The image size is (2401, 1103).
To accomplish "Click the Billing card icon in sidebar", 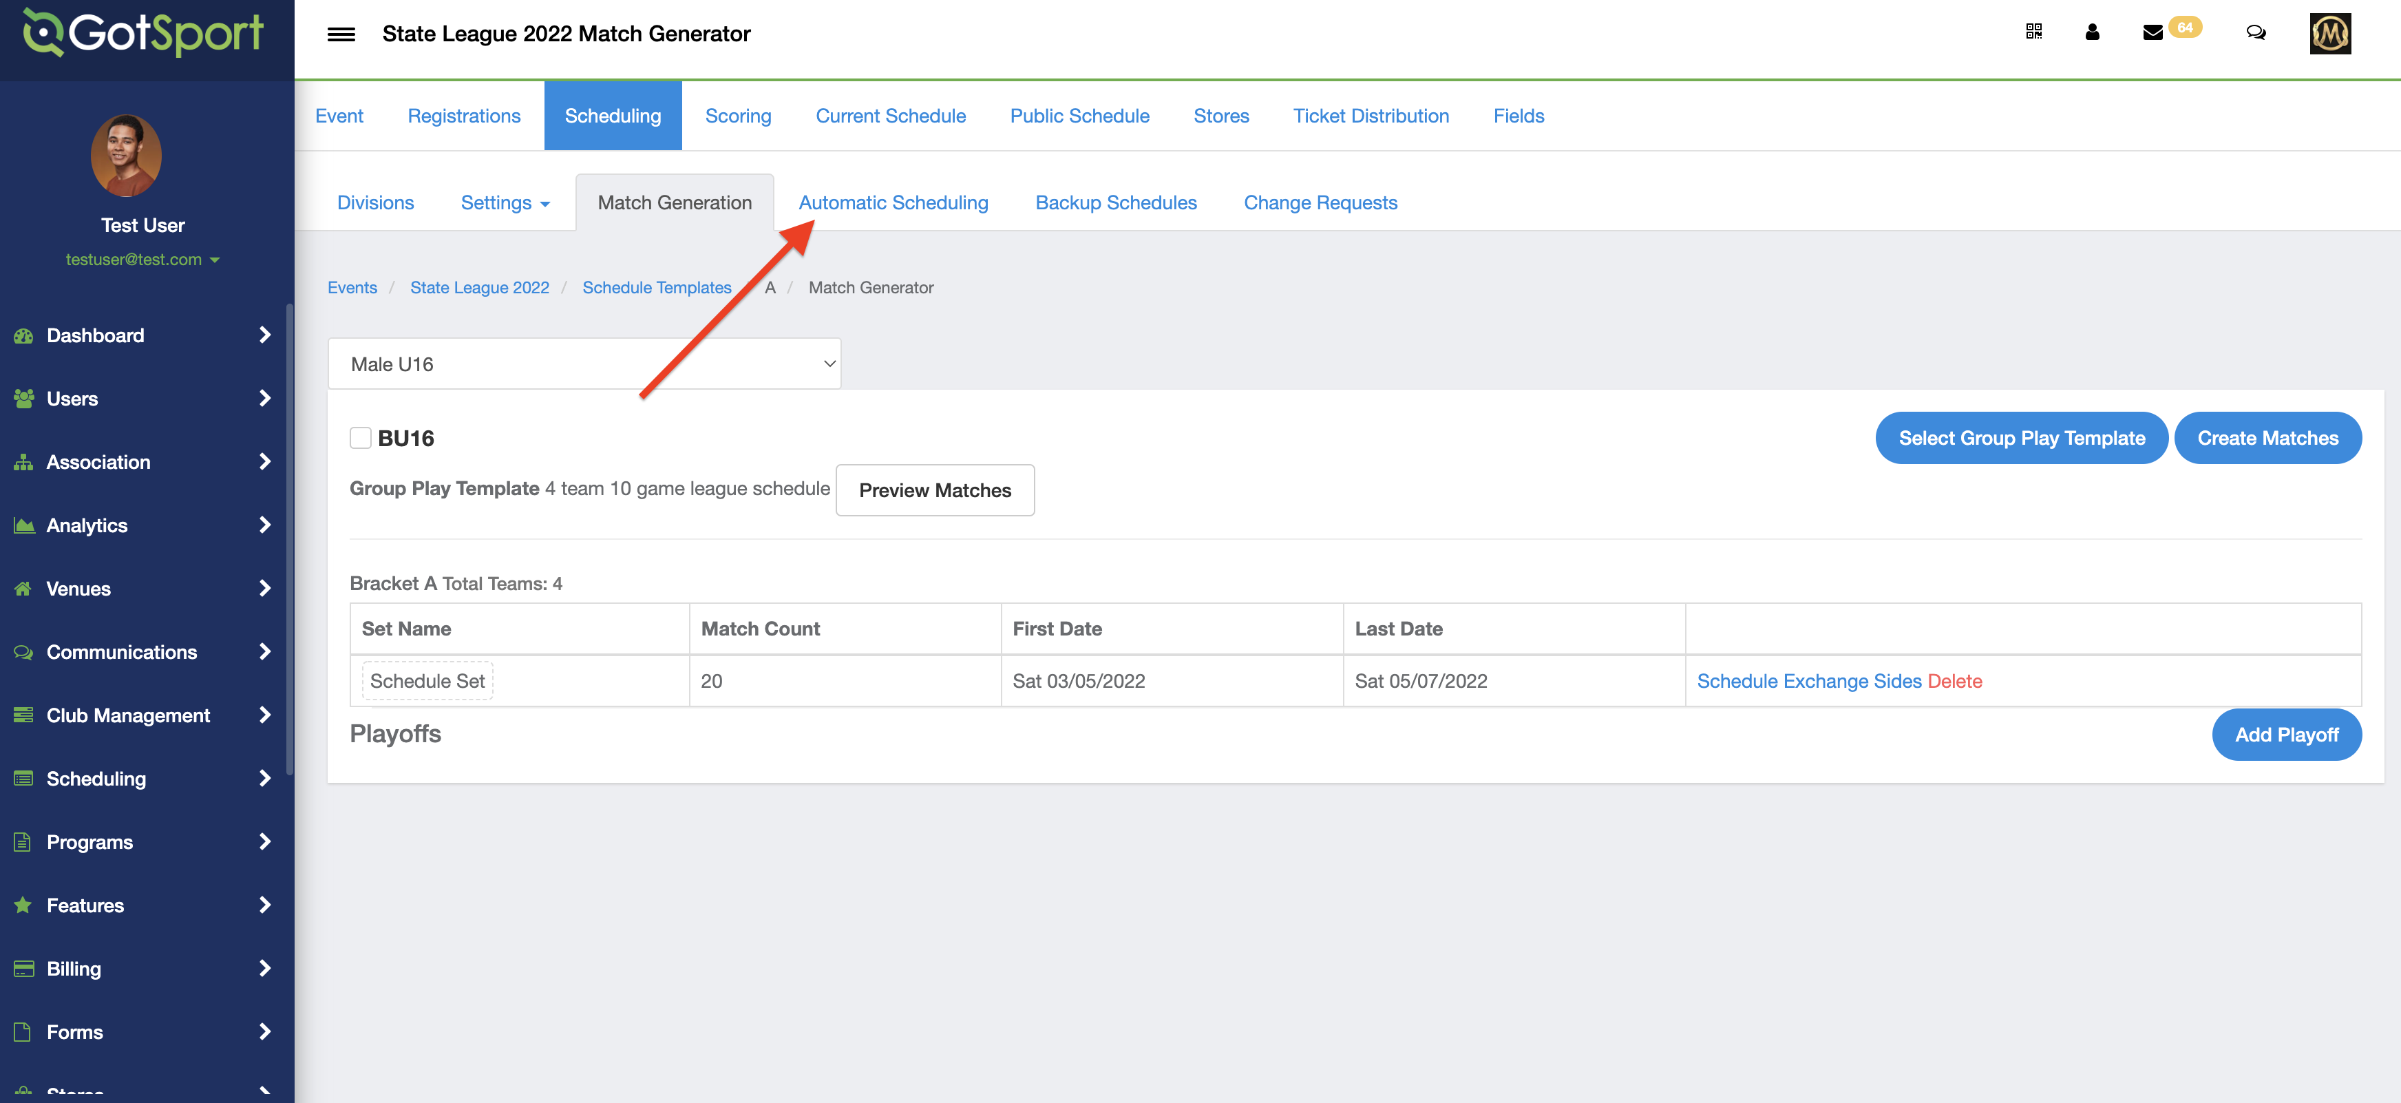I will pos(23,969).
